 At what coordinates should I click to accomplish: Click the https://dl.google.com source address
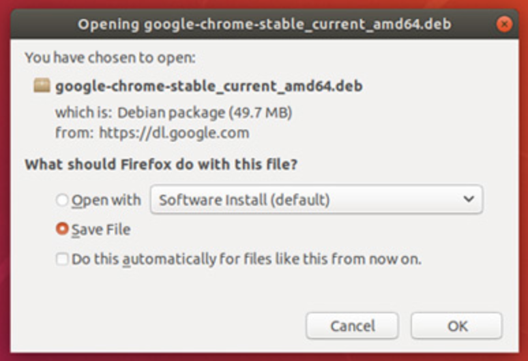click(x=174, y=133)
